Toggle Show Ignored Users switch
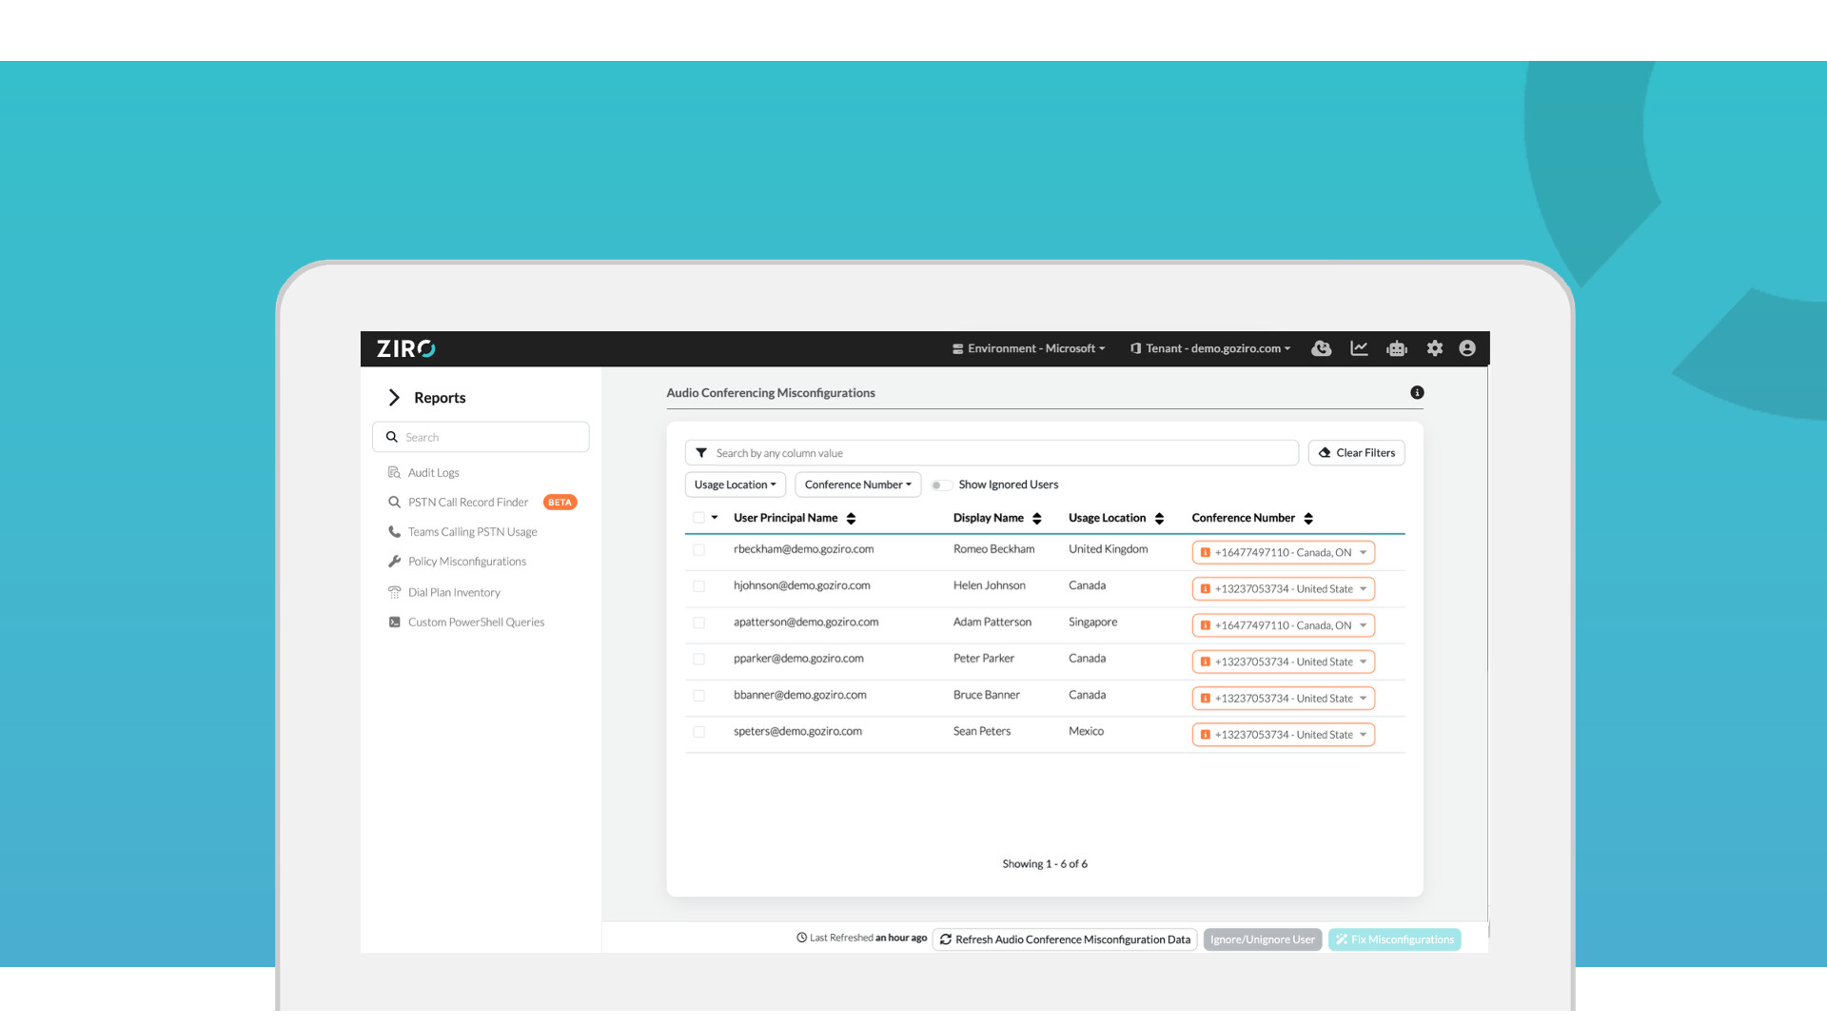The image size is (1827, 1028). pos(941,485)
